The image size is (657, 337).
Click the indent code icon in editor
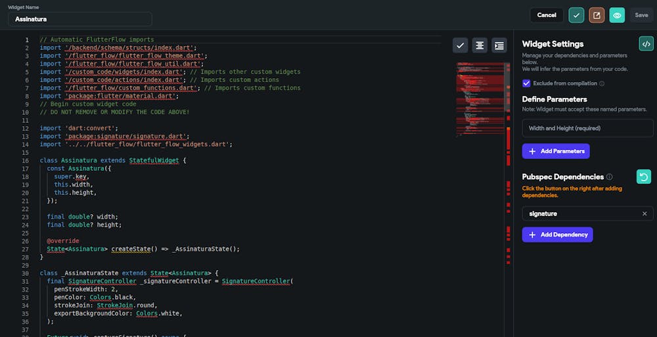point(499,45)
